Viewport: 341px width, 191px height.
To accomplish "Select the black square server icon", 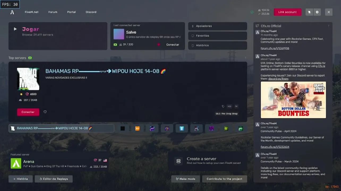I will 123,128.
